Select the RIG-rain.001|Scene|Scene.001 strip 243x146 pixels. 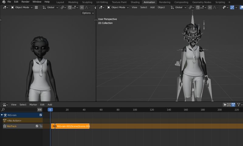[72, 126]
